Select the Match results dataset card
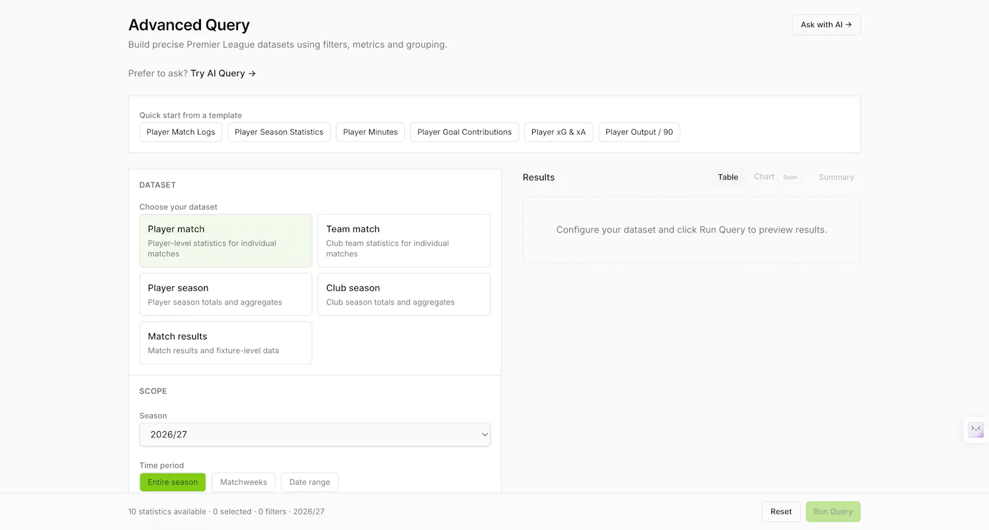Screen dimensions: 989x530 point(226,343)
